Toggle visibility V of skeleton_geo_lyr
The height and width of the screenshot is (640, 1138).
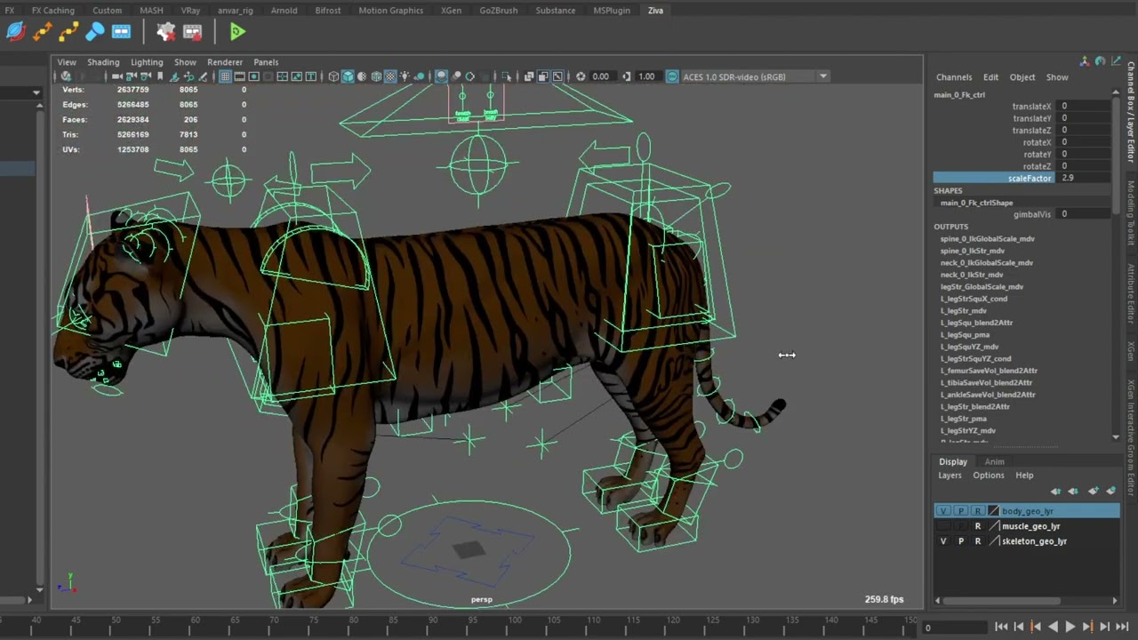943,541
